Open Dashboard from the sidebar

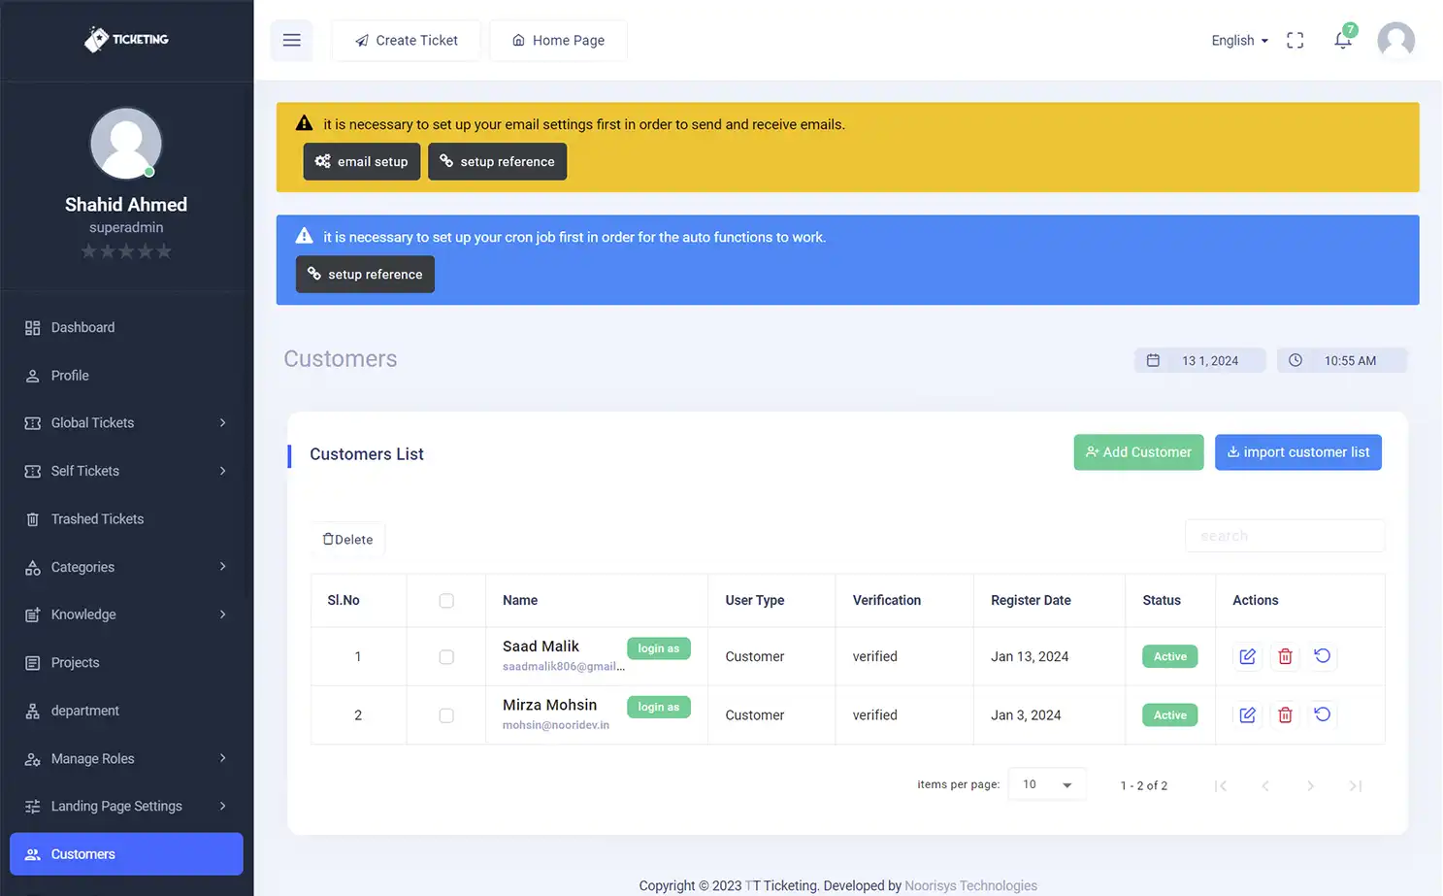pyautogui.click(x=82, y=328)
